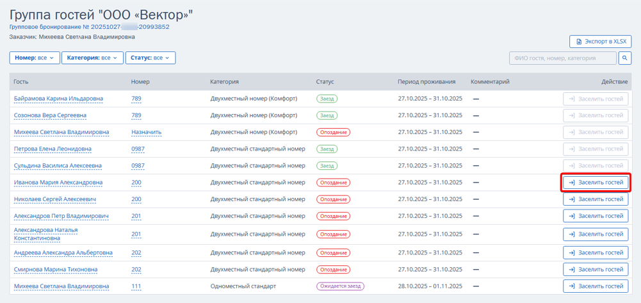Focus the guest name search field
Image resolution: width=641 pixels, height=303 pixels.
(562, 58)
